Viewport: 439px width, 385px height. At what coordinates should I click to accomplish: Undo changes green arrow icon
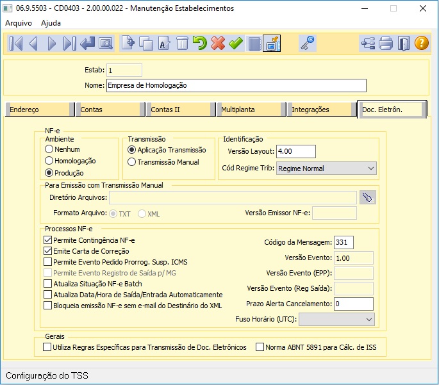[x=200, y=43]
